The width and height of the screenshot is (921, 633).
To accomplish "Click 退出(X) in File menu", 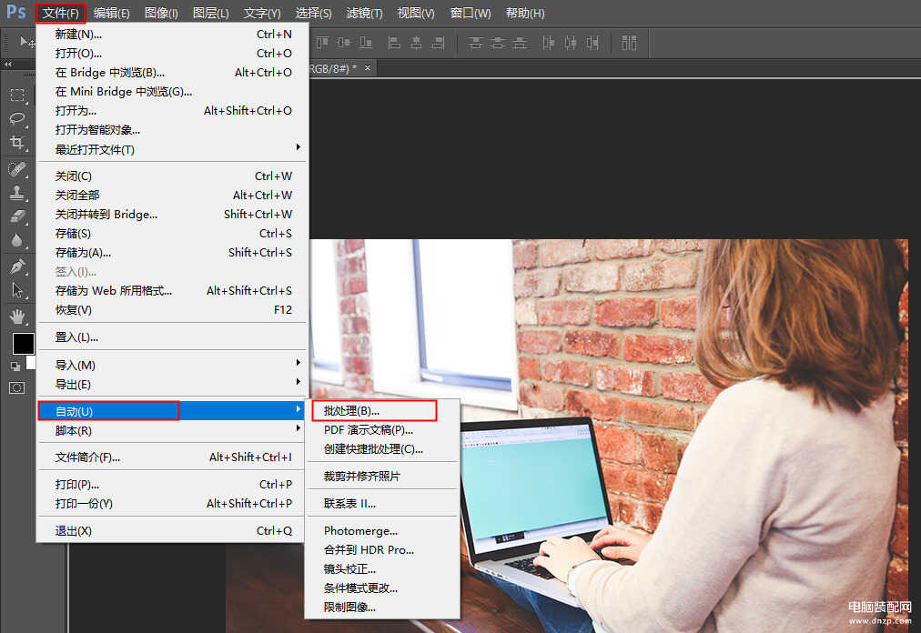I will pos(172,531).
